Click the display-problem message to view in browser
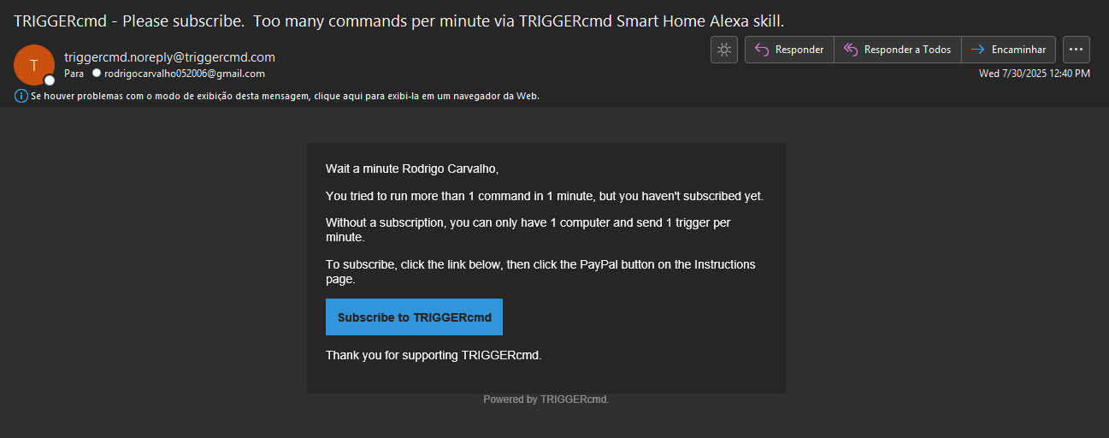 [285, 97]
